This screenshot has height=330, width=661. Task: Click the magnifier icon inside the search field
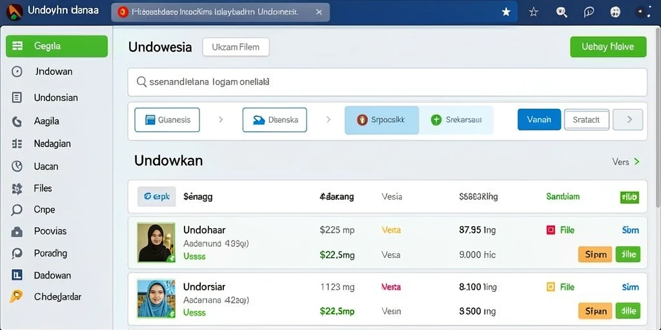(x=141, y=82)
